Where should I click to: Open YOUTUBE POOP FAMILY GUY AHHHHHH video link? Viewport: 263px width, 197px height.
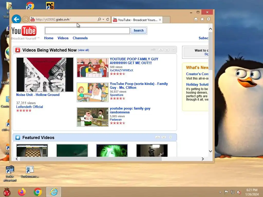(134, 61)
